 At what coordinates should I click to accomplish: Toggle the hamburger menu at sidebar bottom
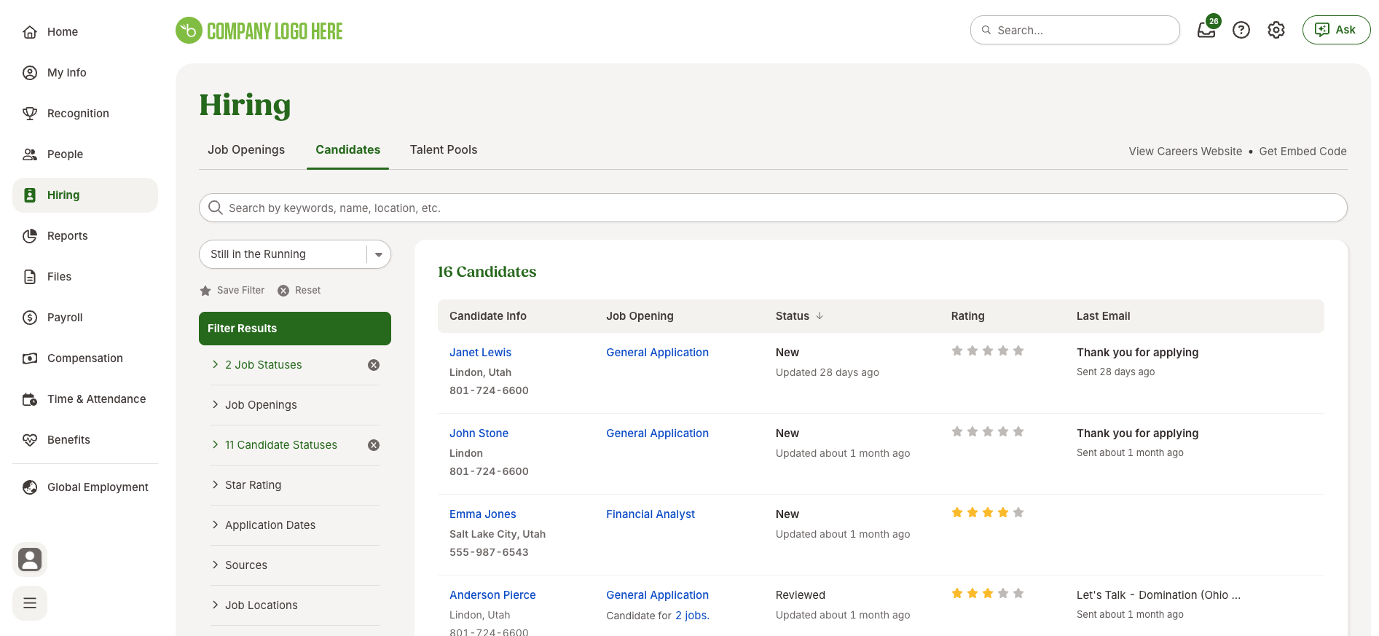(30, 603)
